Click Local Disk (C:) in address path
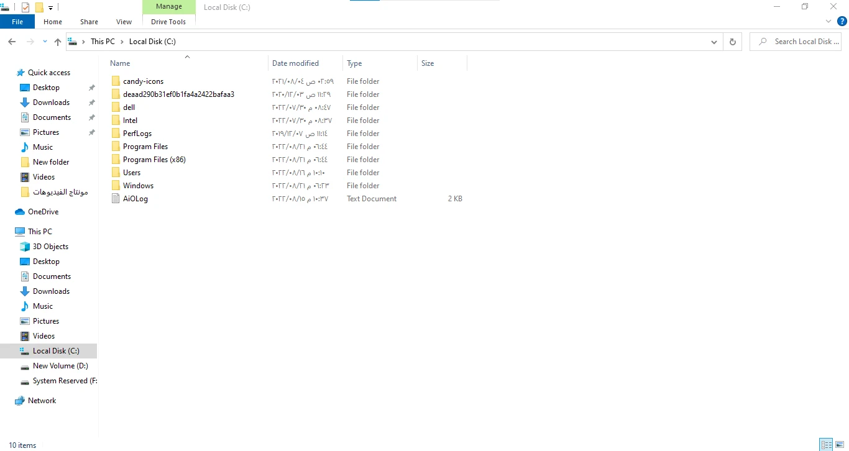The height and width of the screenshot is (451, 849). coord(152,42)
